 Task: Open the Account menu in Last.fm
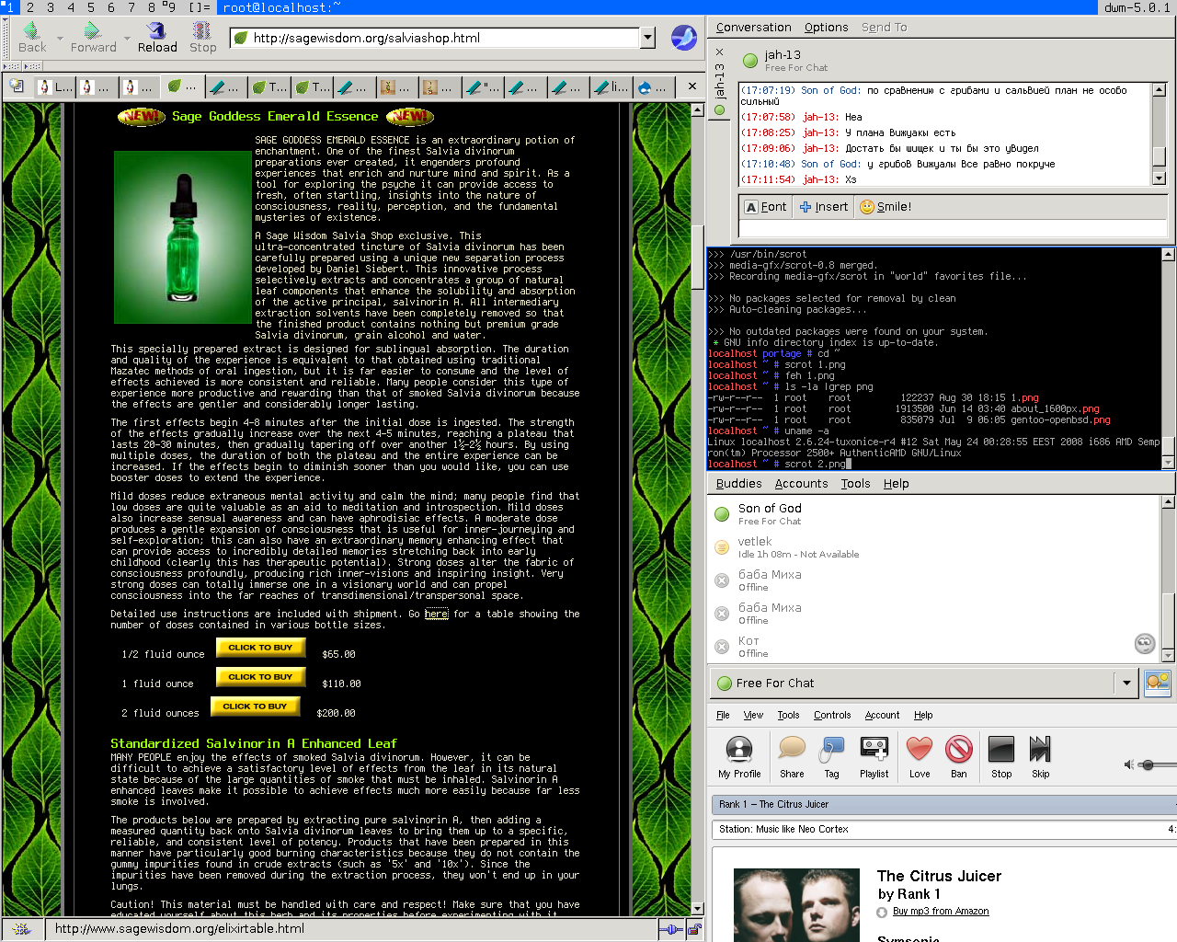882,715
